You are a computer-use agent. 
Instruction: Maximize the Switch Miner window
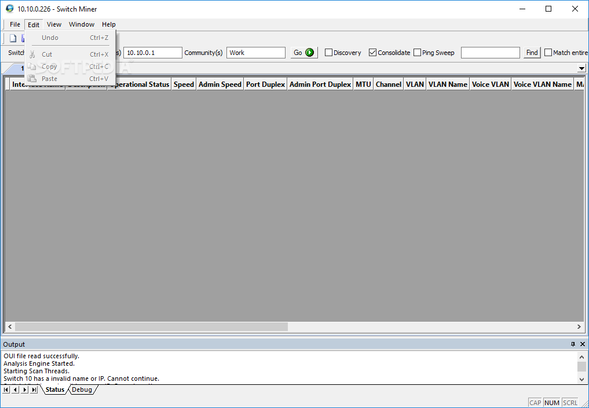[x=548, y=9]
